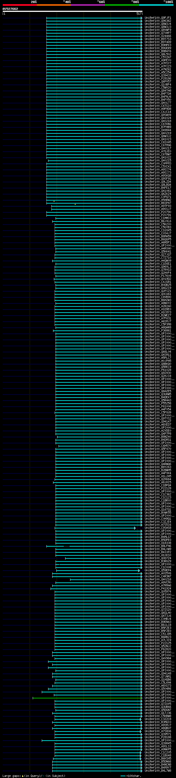Screen dimensions: 176x778
Task: Select hit label UniRef100_Q40177
Action: coord(158,103)
